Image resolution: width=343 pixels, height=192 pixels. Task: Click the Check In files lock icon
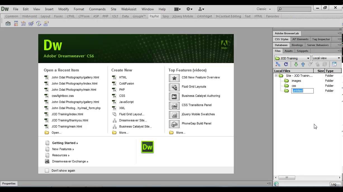click(317, 64)
